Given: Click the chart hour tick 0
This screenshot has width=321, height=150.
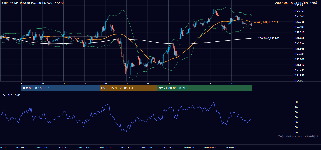Looking at the screenshot, I should 189,83.
